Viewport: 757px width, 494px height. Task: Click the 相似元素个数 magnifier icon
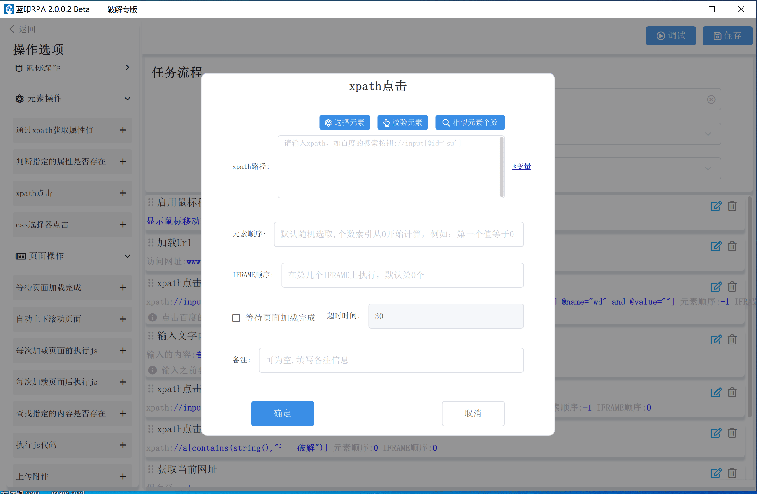[446, 122]
